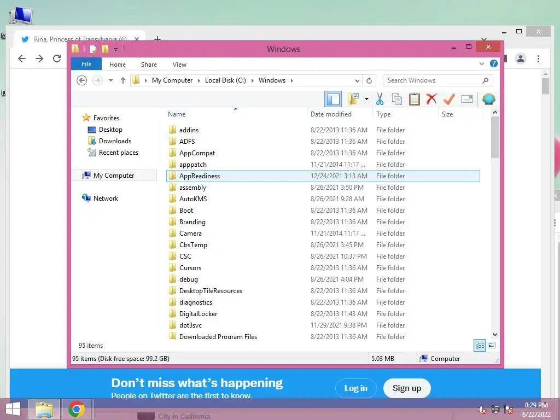Click the file list vertical scrollbar
Viewport: 560px width, 420px height.
pos(495,137)
